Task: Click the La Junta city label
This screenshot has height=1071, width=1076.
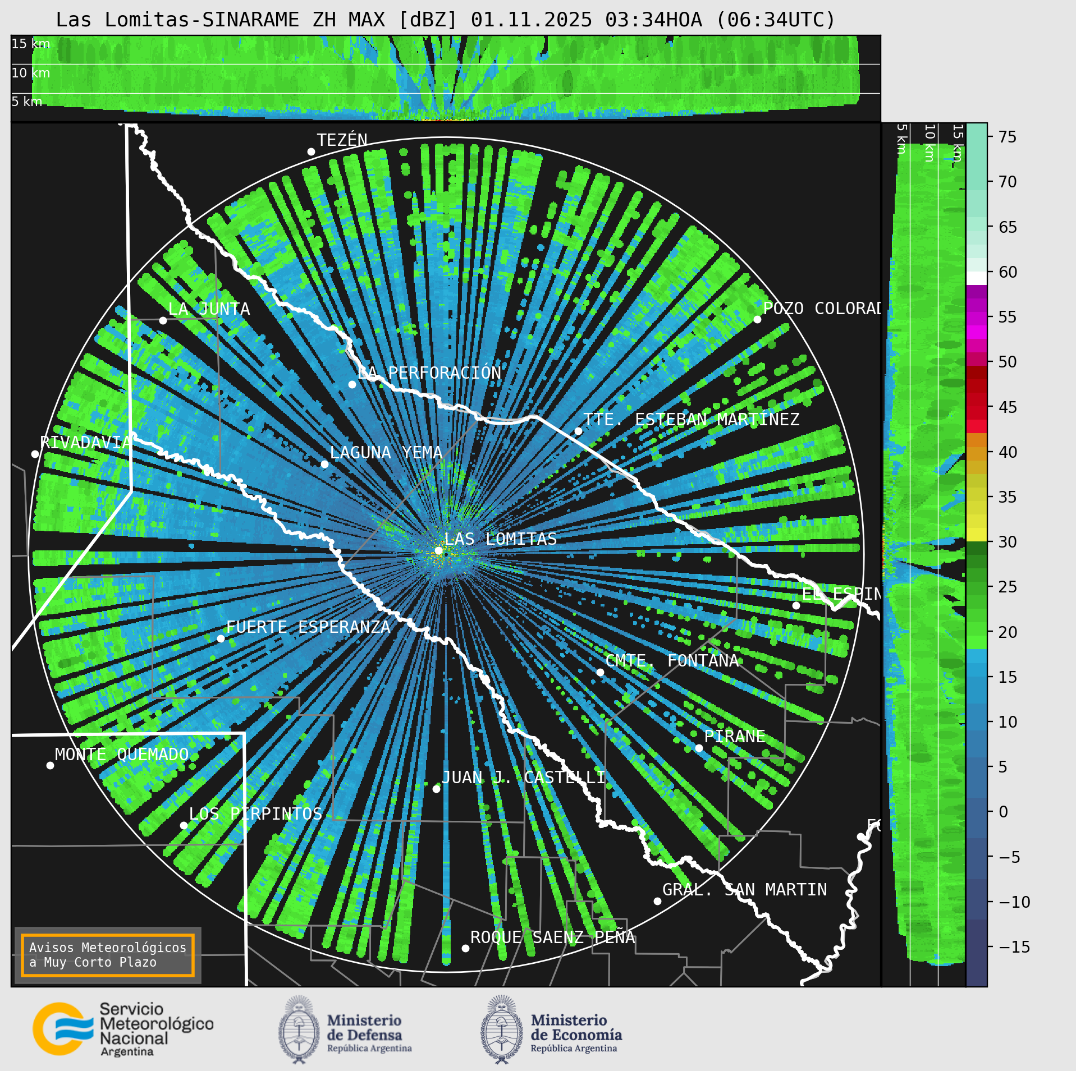Action: pyautogui.click(x=209, y=309)
